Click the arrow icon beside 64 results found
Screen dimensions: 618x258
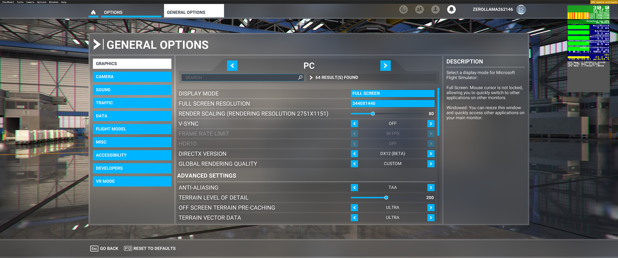click(x=311, y=77)
